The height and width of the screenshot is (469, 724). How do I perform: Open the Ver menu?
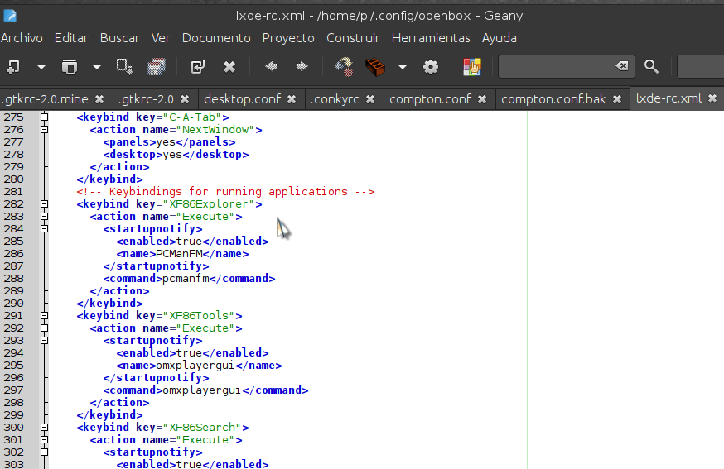(161, 38)
